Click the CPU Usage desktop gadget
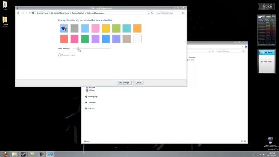The width and height of the screenshot is (279, 157). [x=266, y=30]
